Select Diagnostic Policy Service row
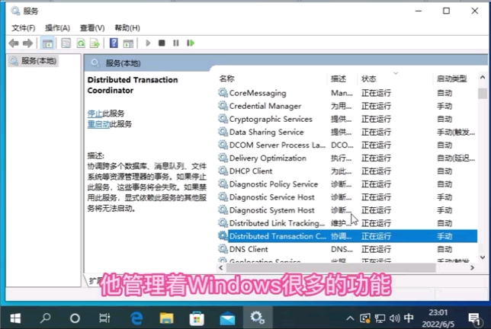 pos(348,184)
